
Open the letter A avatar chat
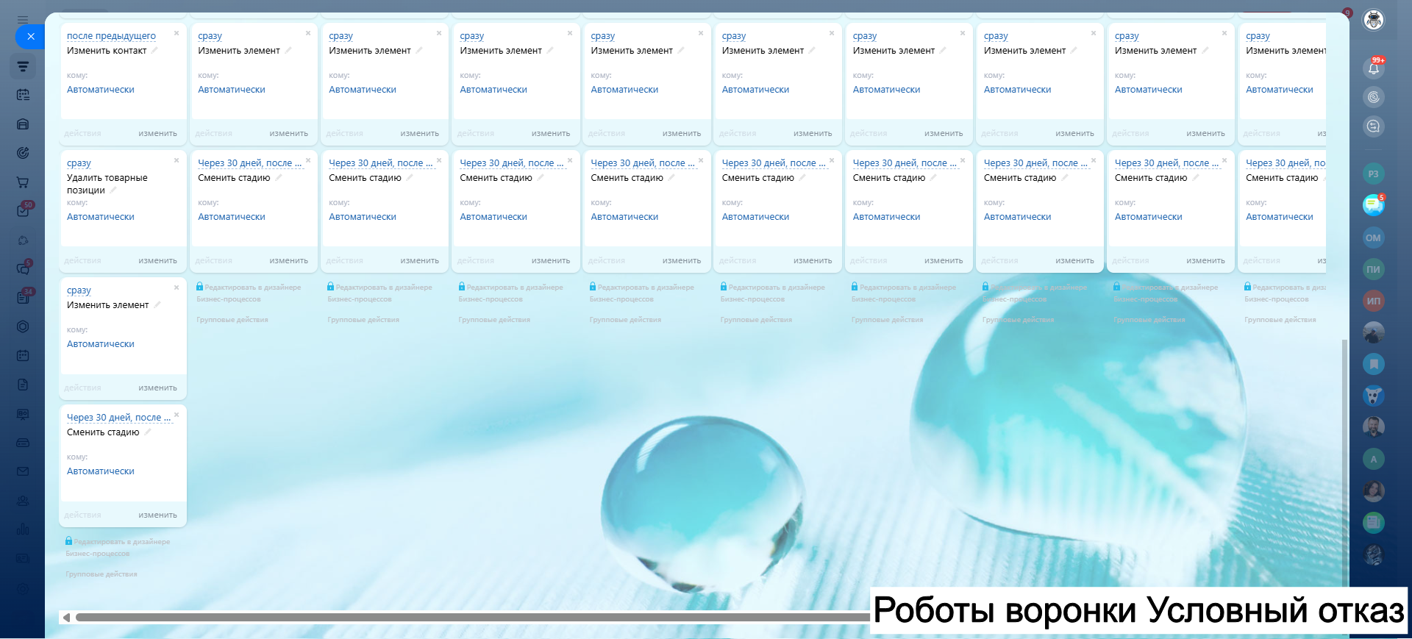[1373, 460]
